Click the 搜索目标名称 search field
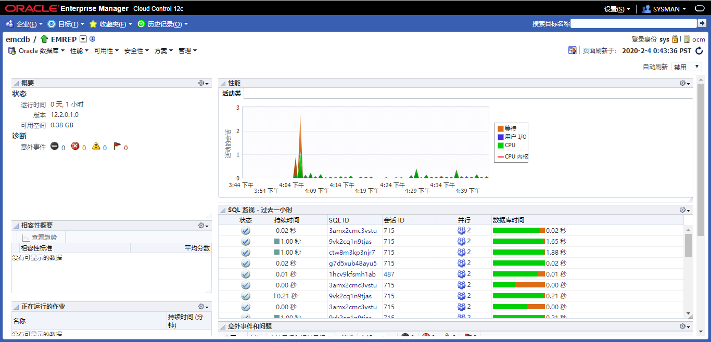 pyautogui.click(x=633, y=23)
